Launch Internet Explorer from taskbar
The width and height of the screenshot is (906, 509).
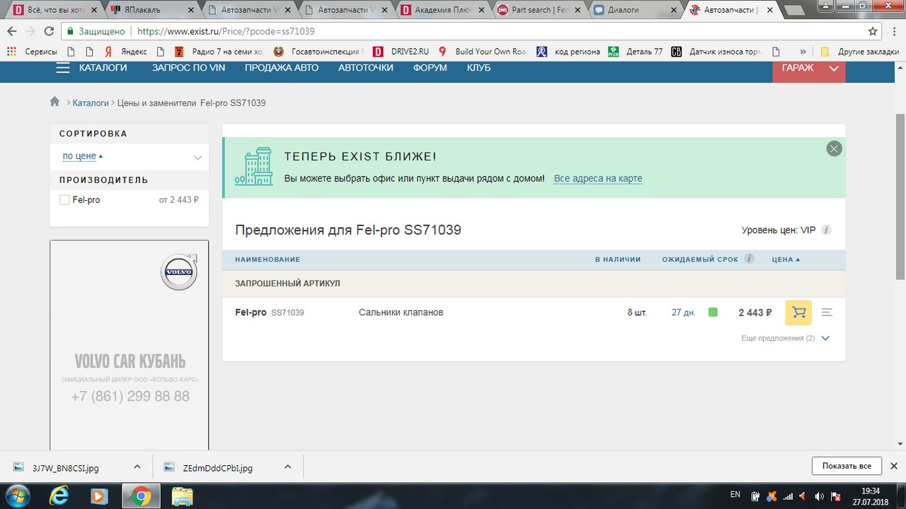click(59, 496)
